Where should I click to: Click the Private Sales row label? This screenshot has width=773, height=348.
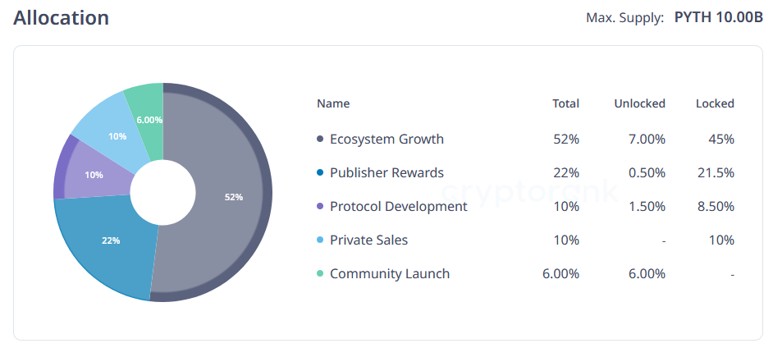point(368,240)
